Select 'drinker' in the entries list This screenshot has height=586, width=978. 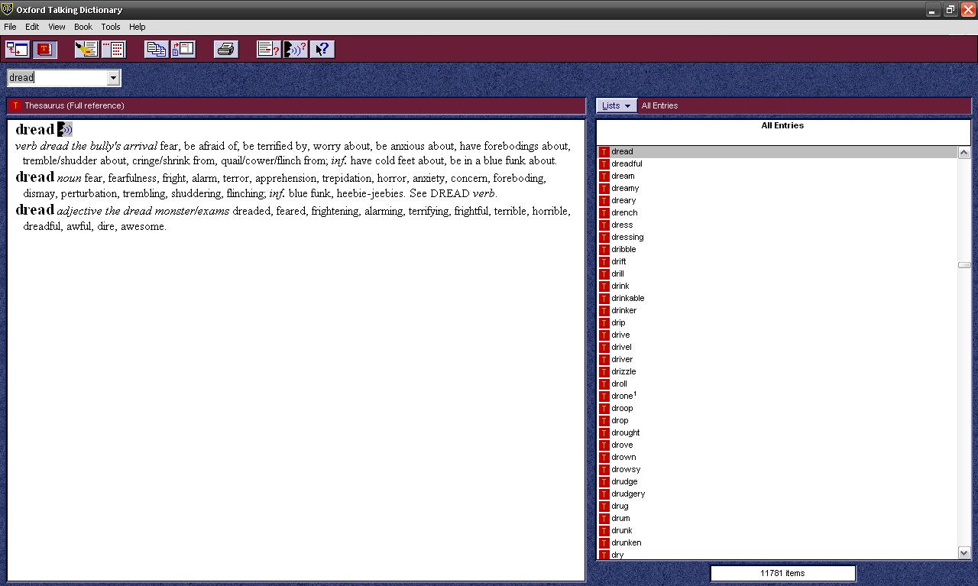[623, 310]
